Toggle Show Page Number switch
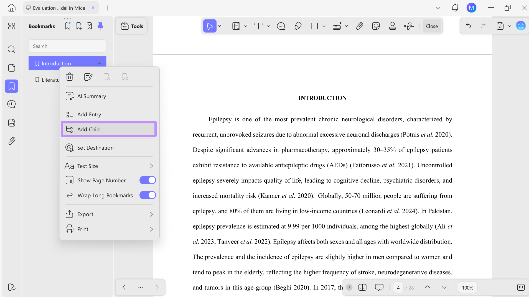This screenshot has width=529, height=297. [x=148, y=180]
